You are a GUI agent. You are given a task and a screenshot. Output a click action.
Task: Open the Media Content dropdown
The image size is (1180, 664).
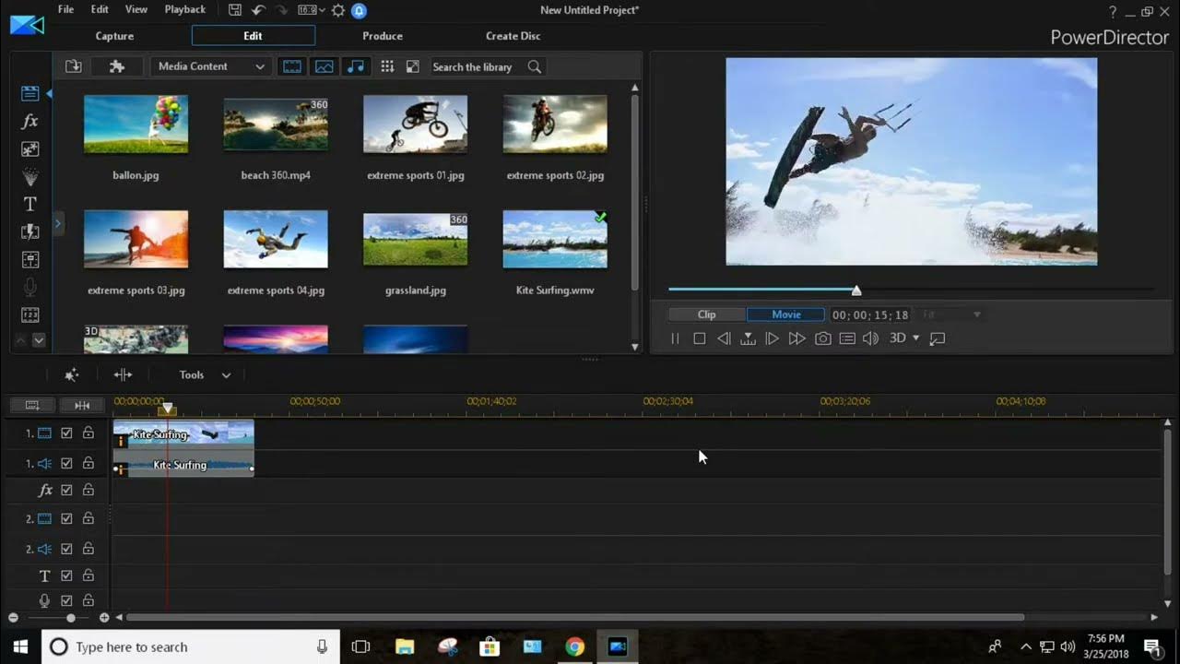[210, 66]
